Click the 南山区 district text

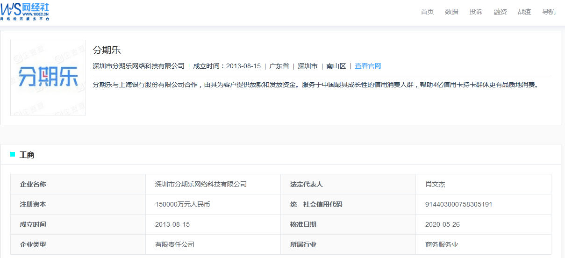coord(336,66)
